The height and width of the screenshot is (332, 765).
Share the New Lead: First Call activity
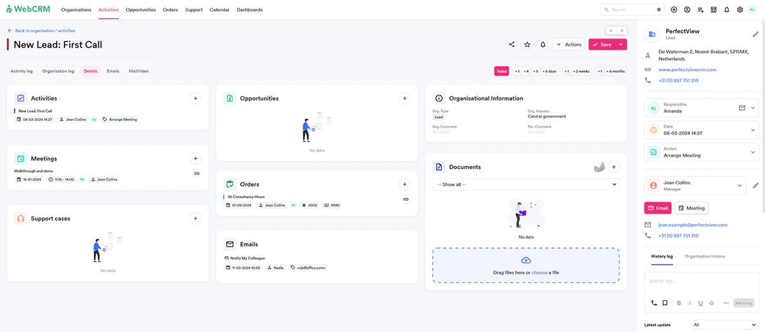(x=511, y=45)
